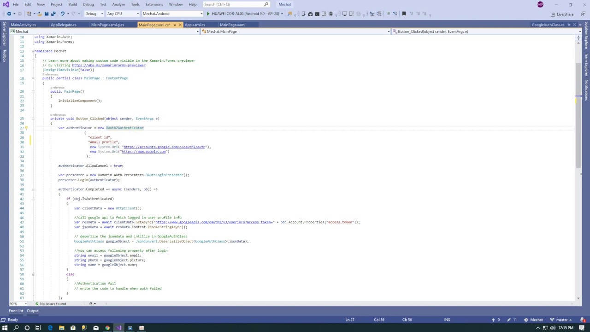
Task: Open the Mechat project scope dropdown
Action: tap(104, 31)
